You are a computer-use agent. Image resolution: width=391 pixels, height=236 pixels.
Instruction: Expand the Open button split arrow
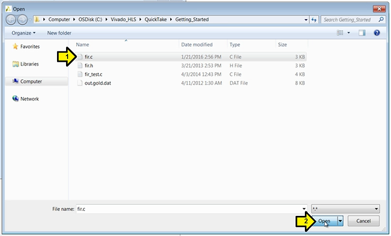coord(340,221)
